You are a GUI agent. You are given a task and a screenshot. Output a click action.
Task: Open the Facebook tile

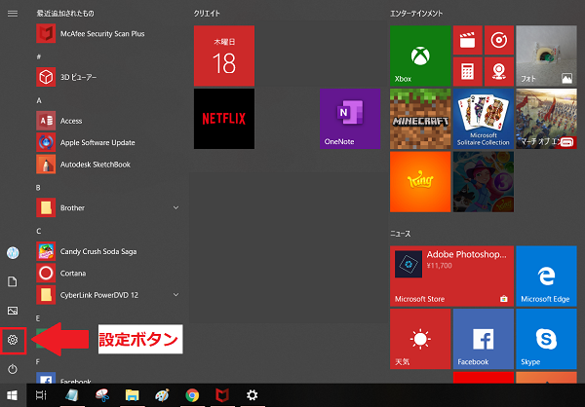[484, 339]
